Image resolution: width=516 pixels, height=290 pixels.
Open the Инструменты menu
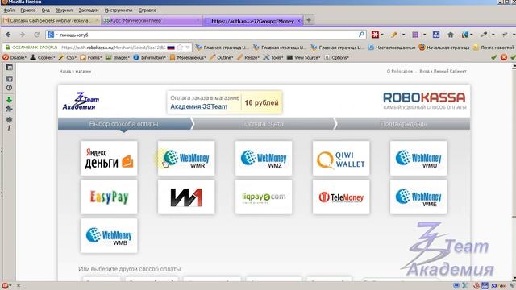pyautogui.click(x=119, y=10)
